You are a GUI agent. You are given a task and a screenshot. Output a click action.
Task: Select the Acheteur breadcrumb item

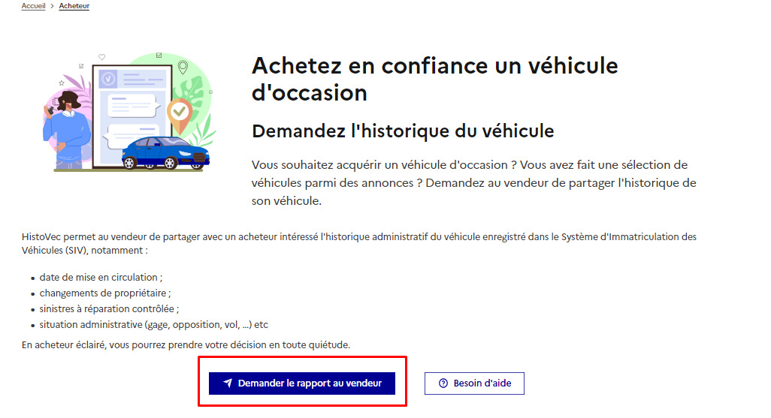pyautogui.click(x=74, y=6)
